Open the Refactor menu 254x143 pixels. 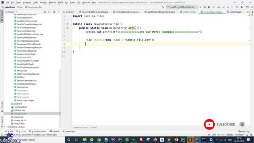(x=52, y=2)
